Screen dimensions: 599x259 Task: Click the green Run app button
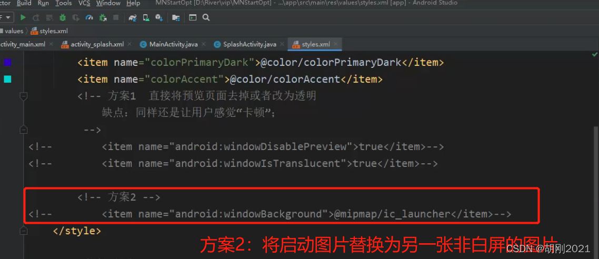click(23, 17)
